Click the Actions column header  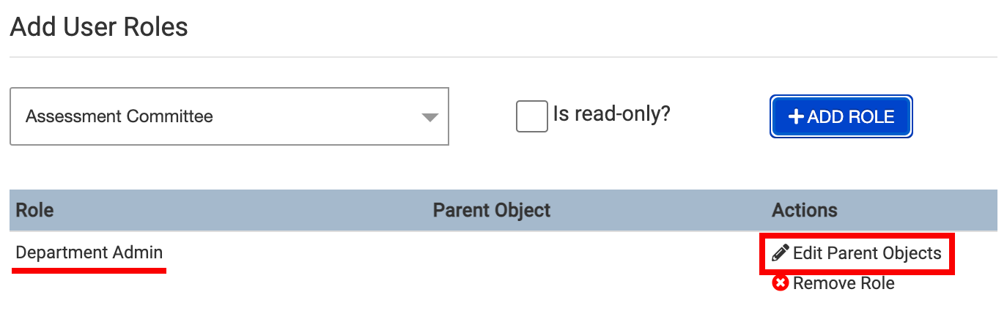pyautogui.click(x=804, y=211)
